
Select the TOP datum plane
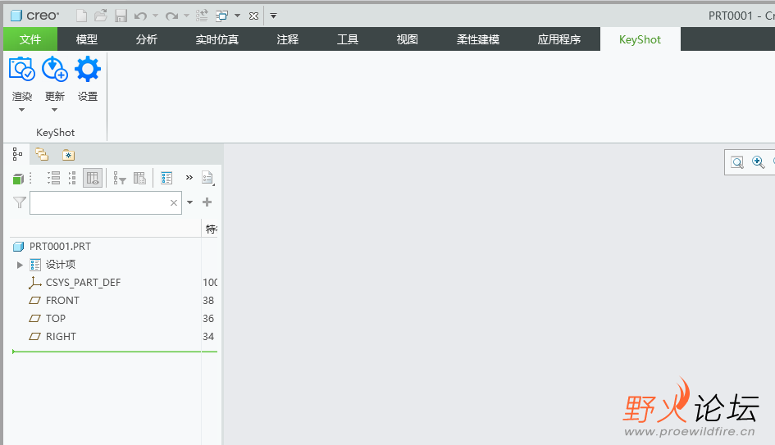56,319
